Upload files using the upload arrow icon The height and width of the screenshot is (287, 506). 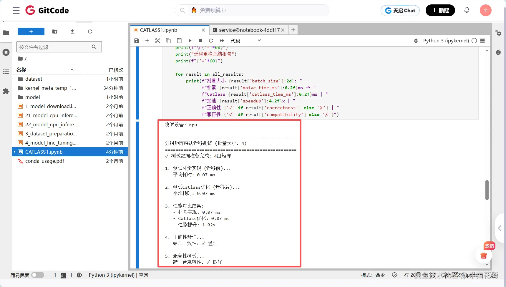pyautogui.click(x=72, y=31)
